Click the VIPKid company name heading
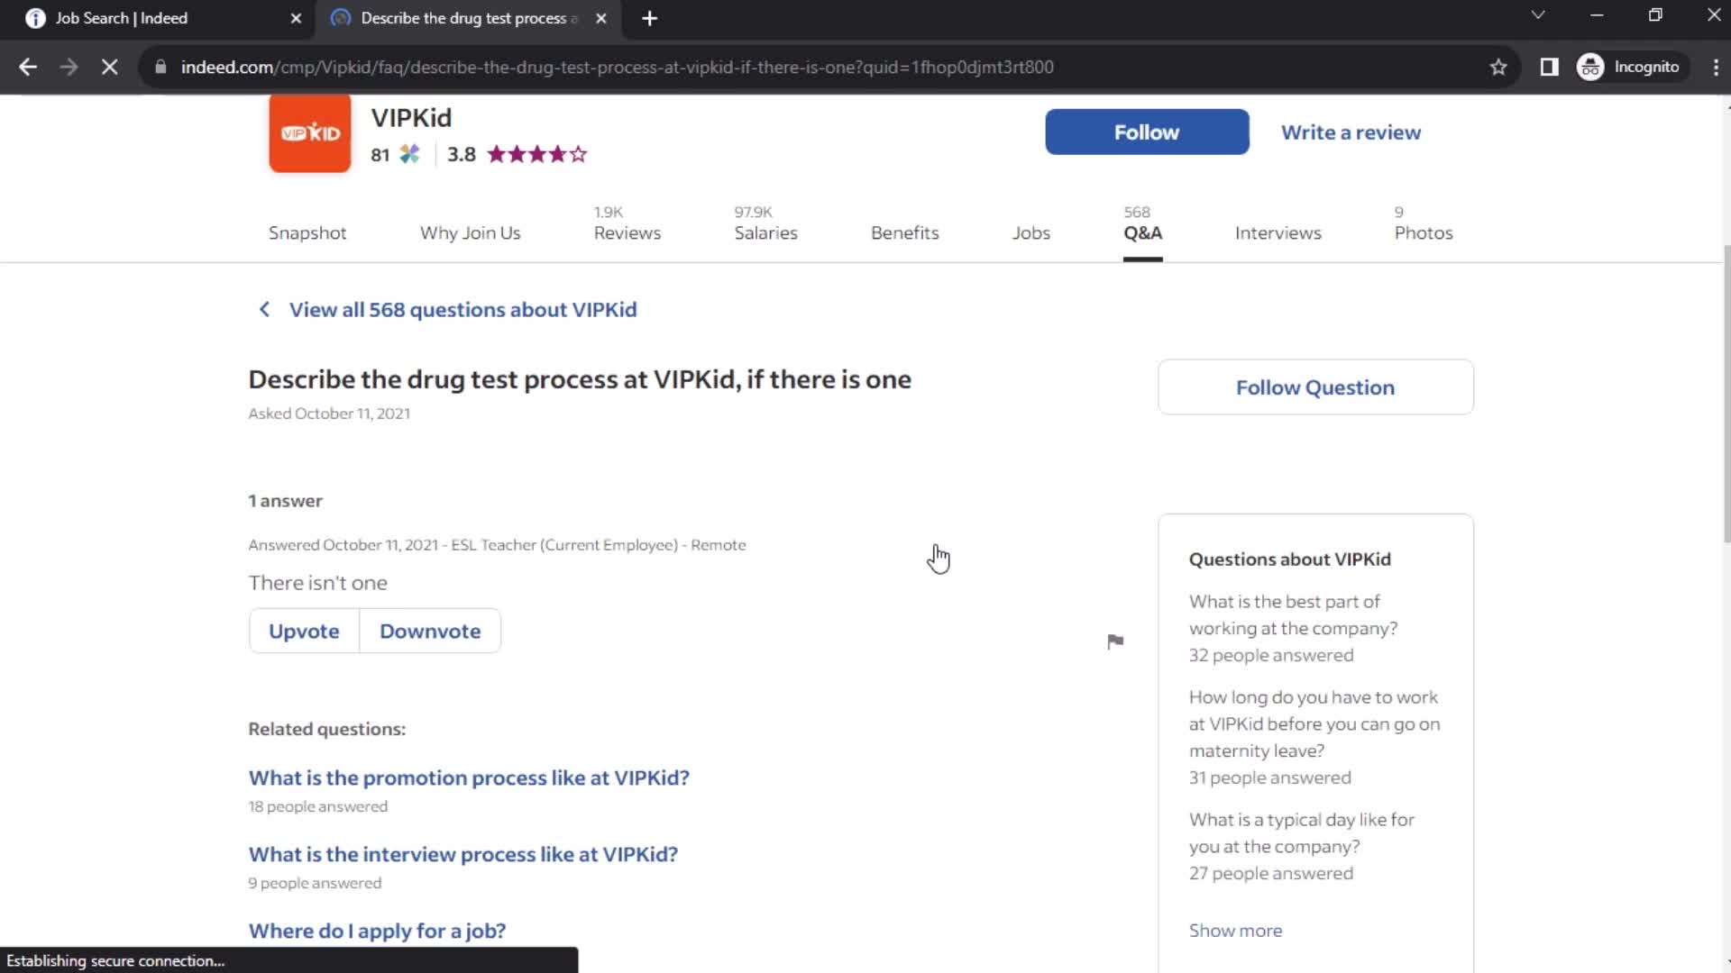The height and width of the screenshot is (973, 1731). (x=411, y=118)
